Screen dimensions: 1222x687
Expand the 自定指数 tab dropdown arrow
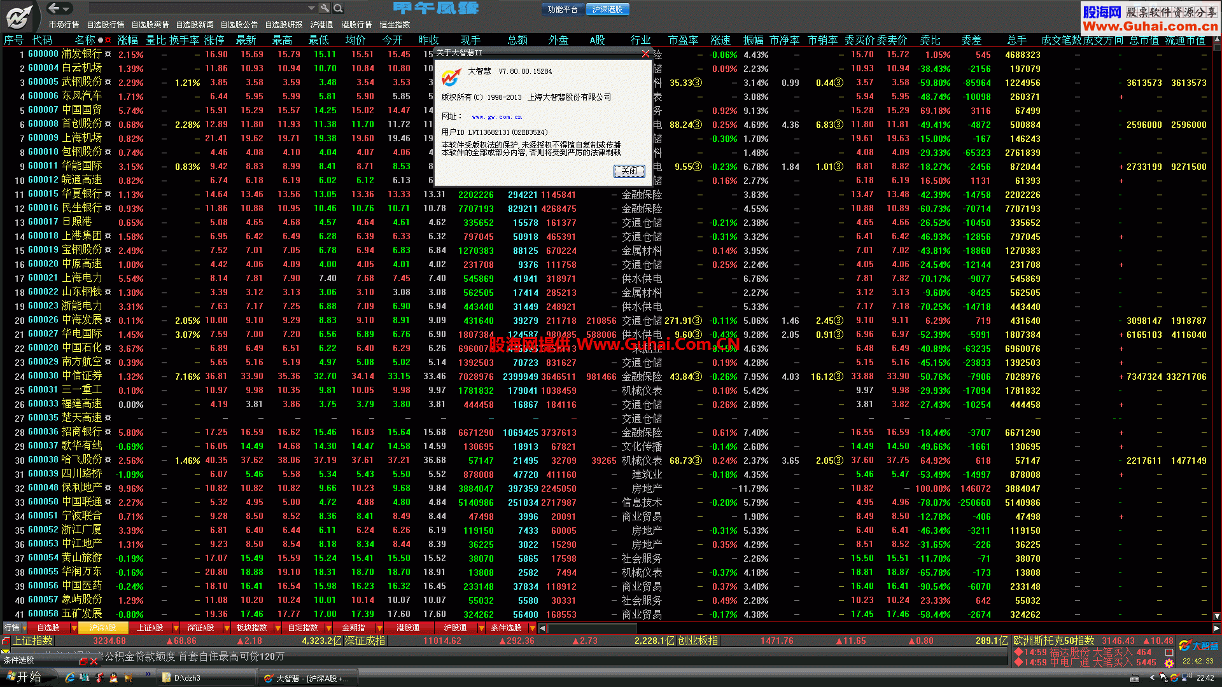(328, 628)
